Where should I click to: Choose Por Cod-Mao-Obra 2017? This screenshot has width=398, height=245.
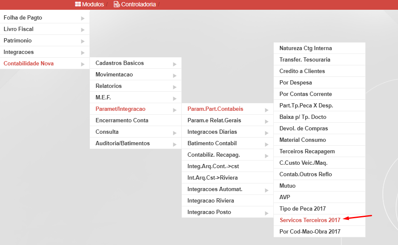click(319, 231)
